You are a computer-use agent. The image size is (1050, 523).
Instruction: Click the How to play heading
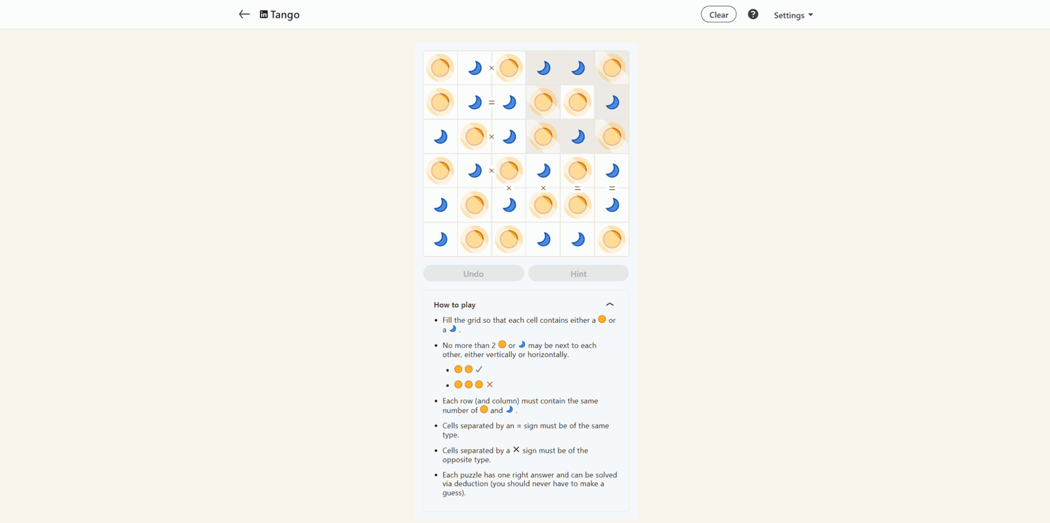click(455, 305)
